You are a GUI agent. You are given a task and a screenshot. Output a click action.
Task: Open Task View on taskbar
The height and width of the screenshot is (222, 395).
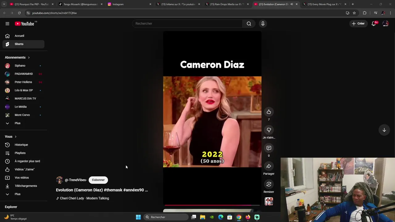(193, 217)
